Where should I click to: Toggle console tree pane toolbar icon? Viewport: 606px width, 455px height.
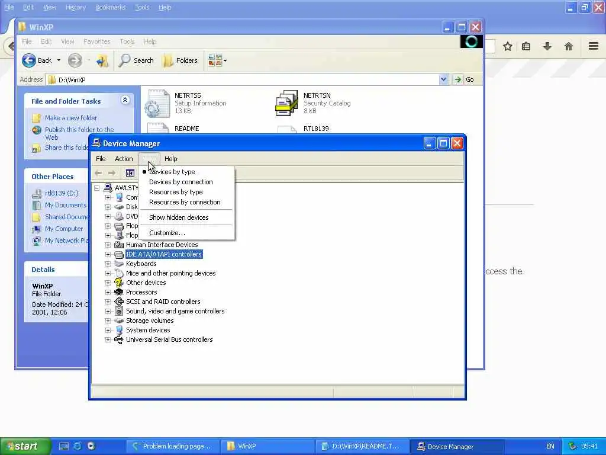[130, 173]
